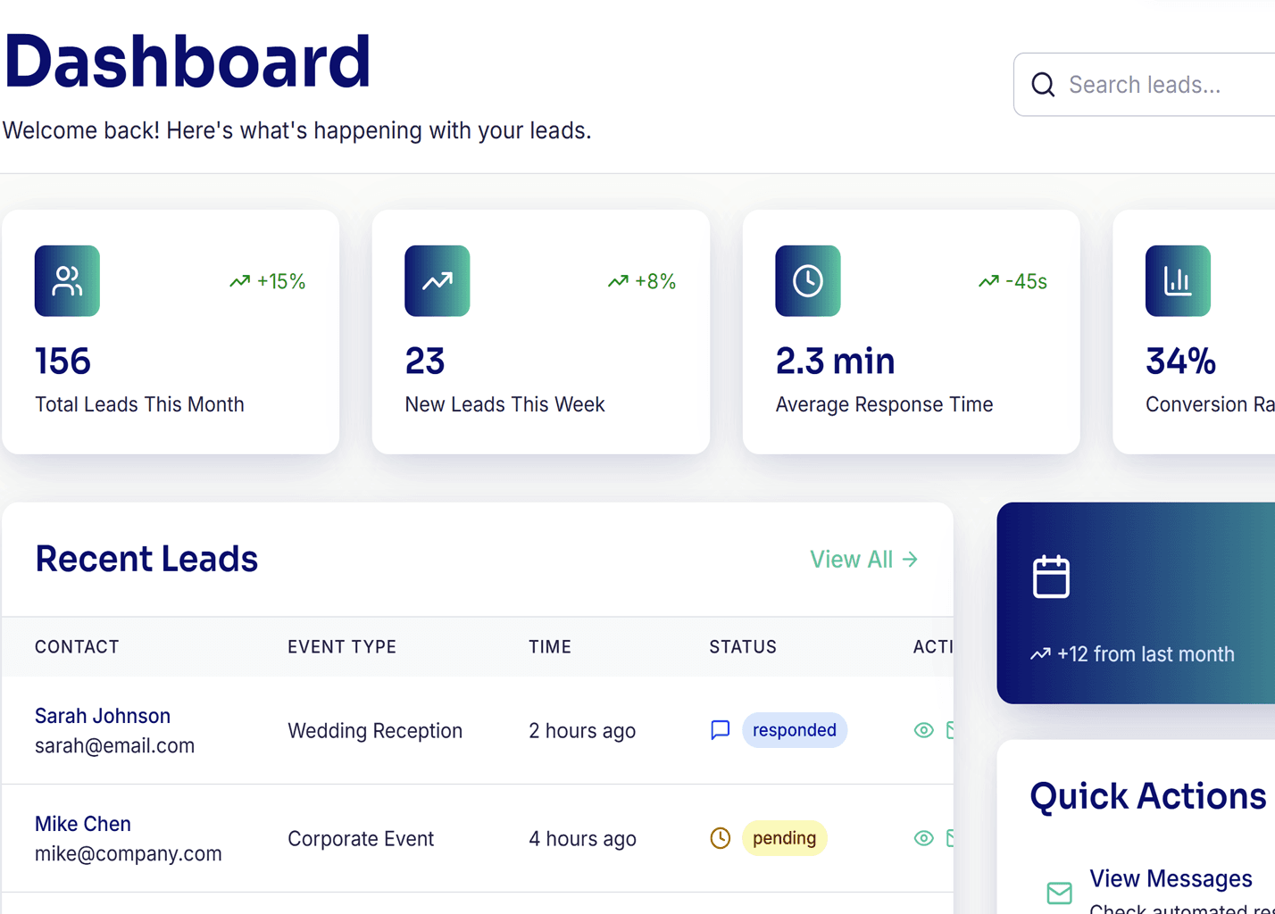Click the bar chart icon on Conversion Rate card

[x=1177, y=280]
